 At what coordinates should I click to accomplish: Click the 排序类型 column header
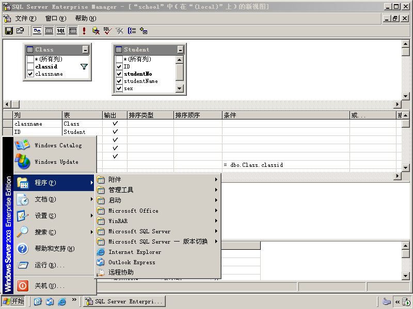point(150,115)
